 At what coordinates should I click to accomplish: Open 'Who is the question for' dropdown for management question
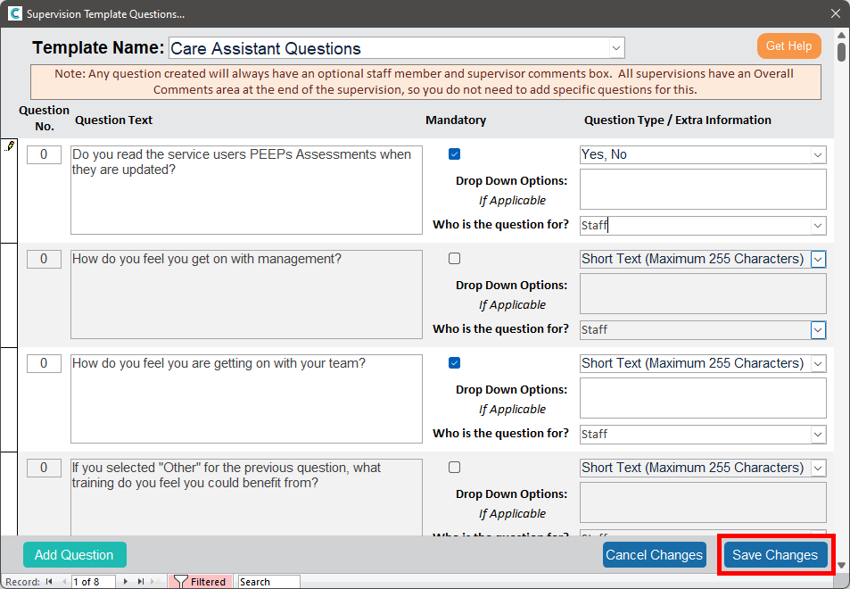pos(818,330)
